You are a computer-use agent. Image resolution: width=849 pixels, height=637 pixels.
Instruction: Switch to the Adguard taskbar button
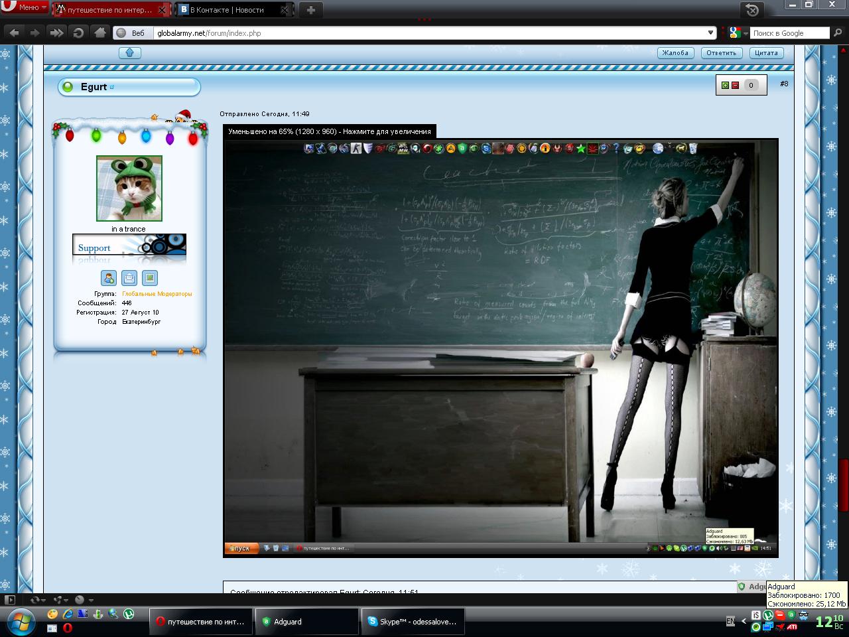(x=306, y=622)
